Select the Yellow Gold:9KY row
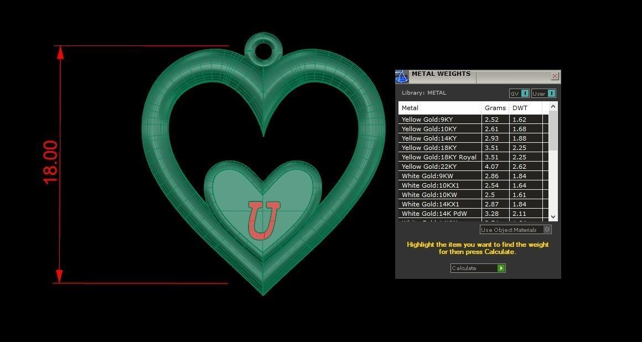The width and height of the screenshot is (642, 342). click(473, 119)
